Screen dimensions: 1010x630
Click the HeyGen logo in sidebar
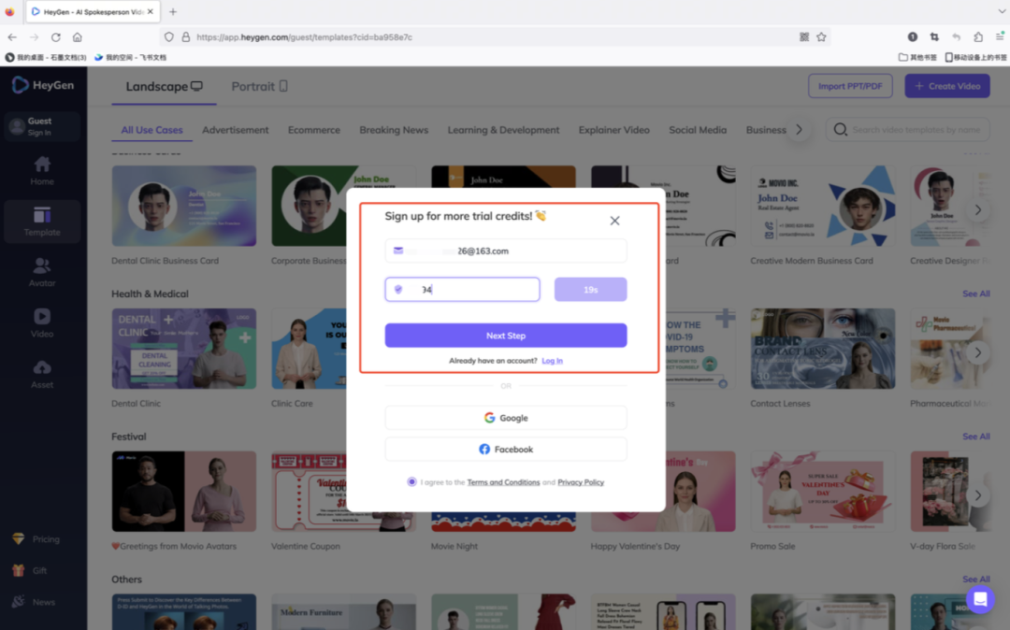pos(43,85)
